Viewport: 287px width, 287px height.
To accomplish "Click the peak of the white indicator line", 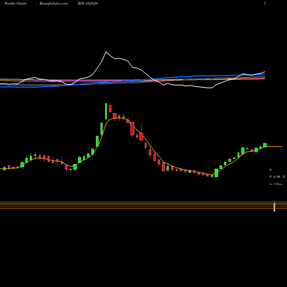I will coord(106,52).
